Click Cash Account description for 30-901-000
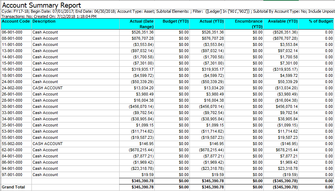 [45, 106]
